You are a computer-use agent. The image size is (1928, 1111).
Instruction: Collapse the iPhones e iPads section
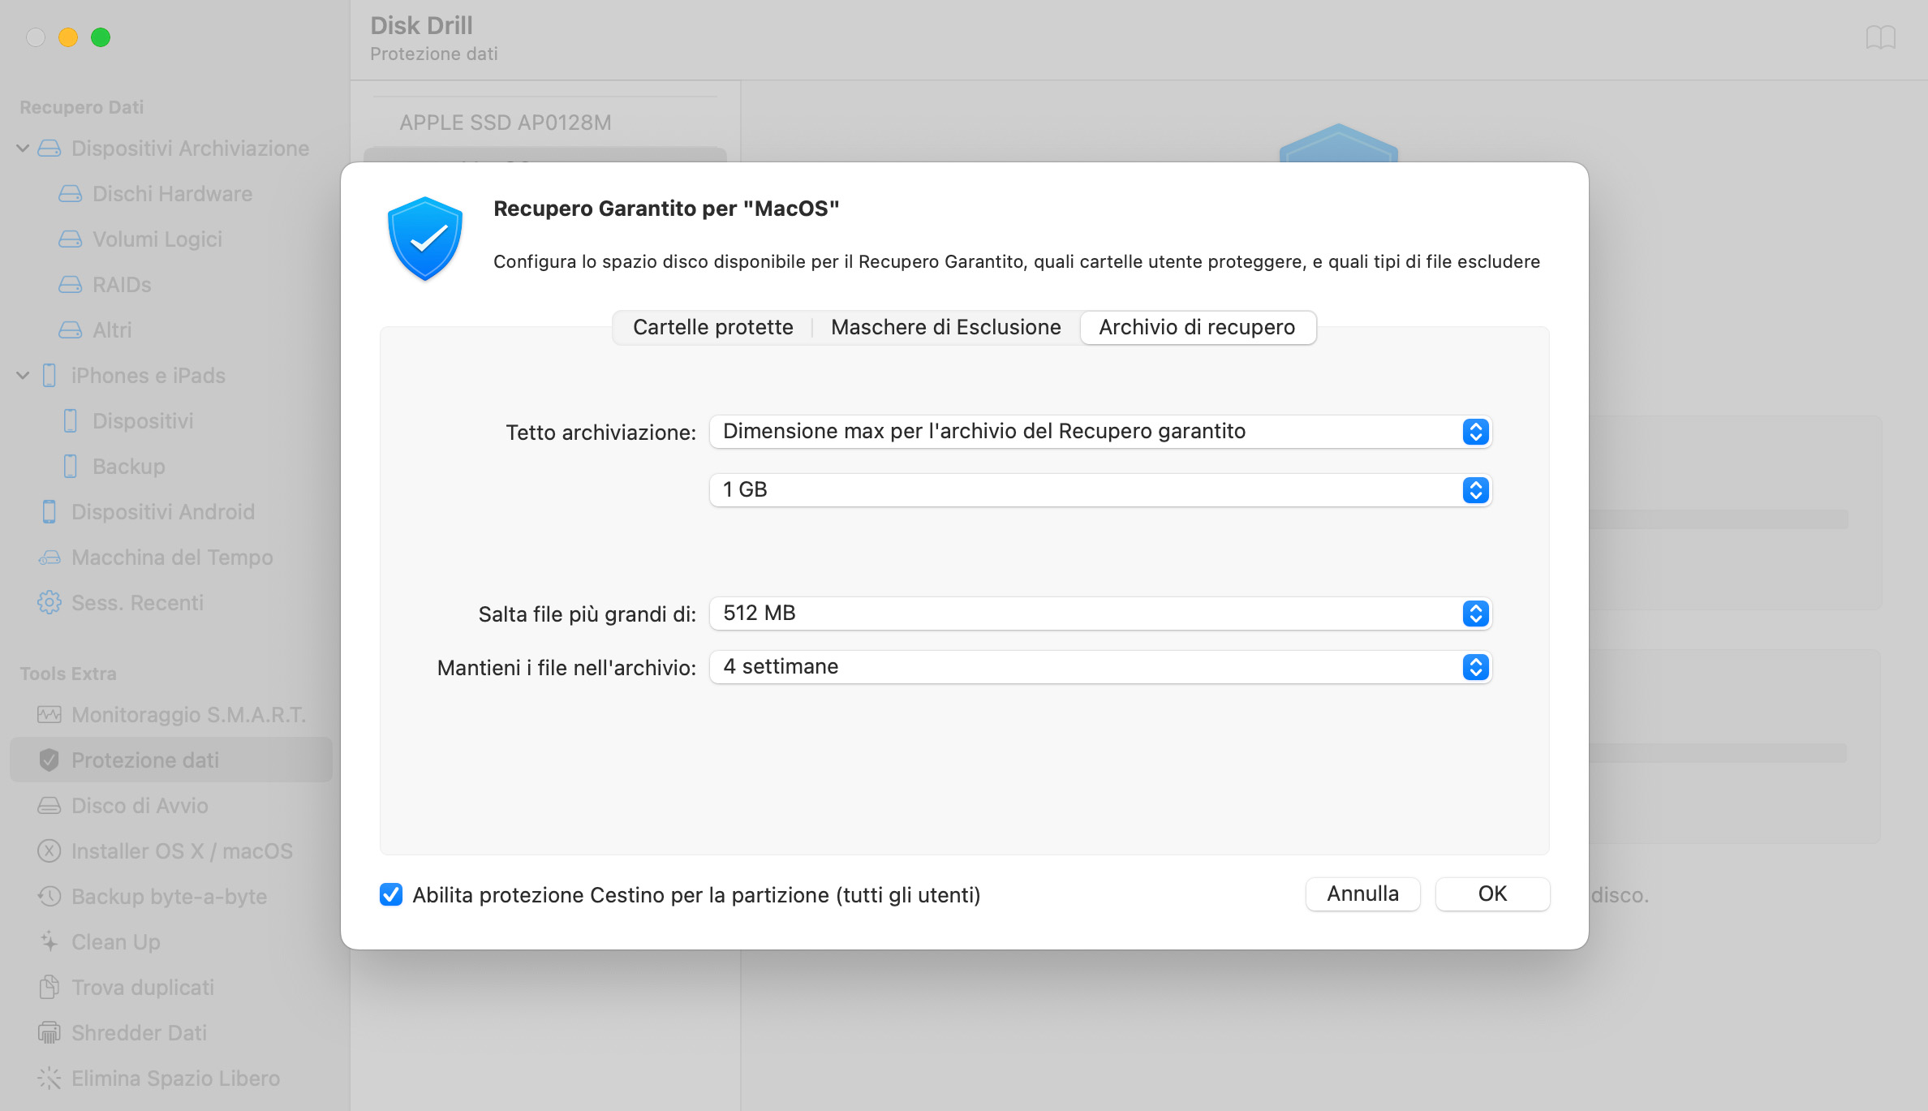coord(23,376)
